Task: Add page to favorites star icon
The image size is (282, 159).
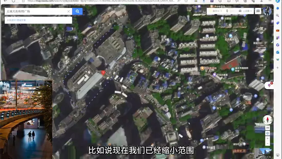Action: [186, 1]
